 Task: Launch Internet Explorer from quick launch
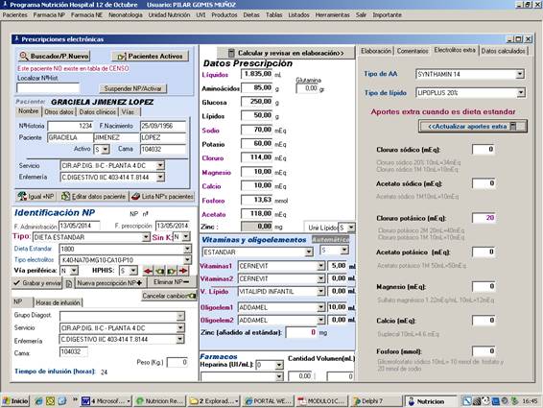tap(38, 401)
